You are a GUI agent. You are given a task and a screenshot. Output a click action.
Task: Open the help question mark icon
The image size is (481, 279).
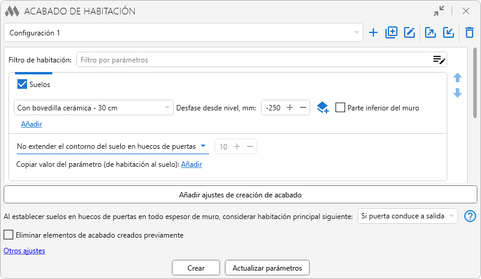[471, 216]
